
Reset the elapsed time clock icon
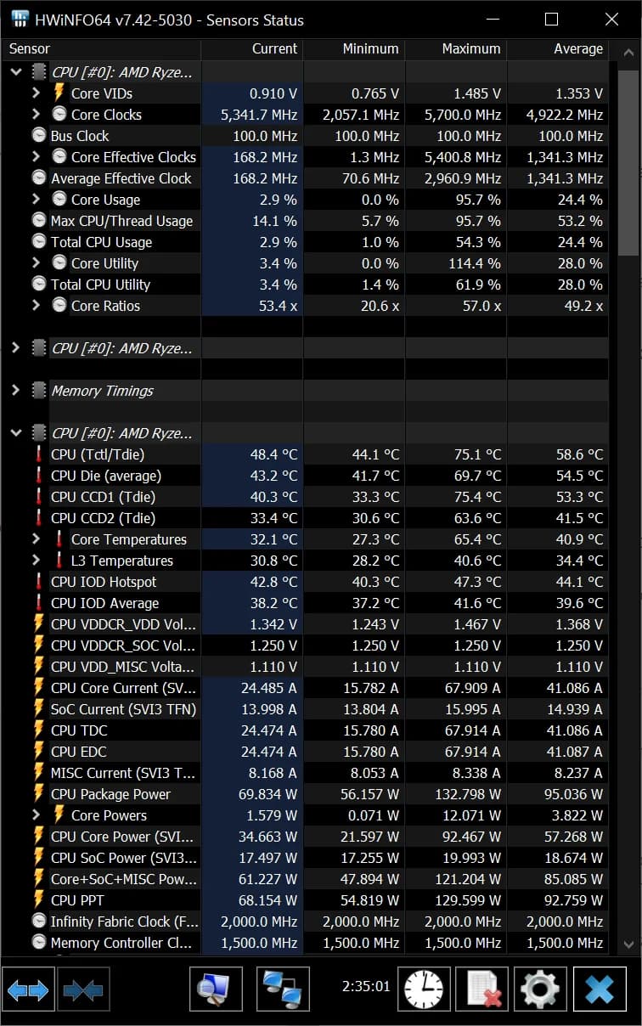423,989
